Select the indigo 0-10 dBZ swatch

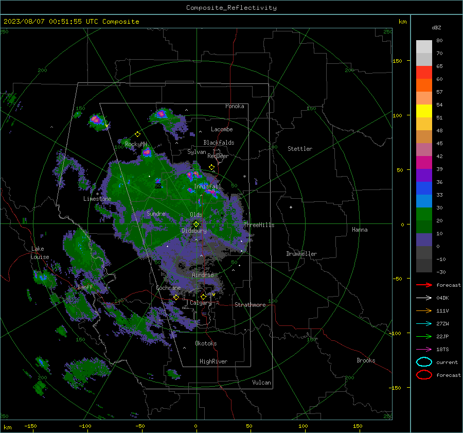click(424, 240)
